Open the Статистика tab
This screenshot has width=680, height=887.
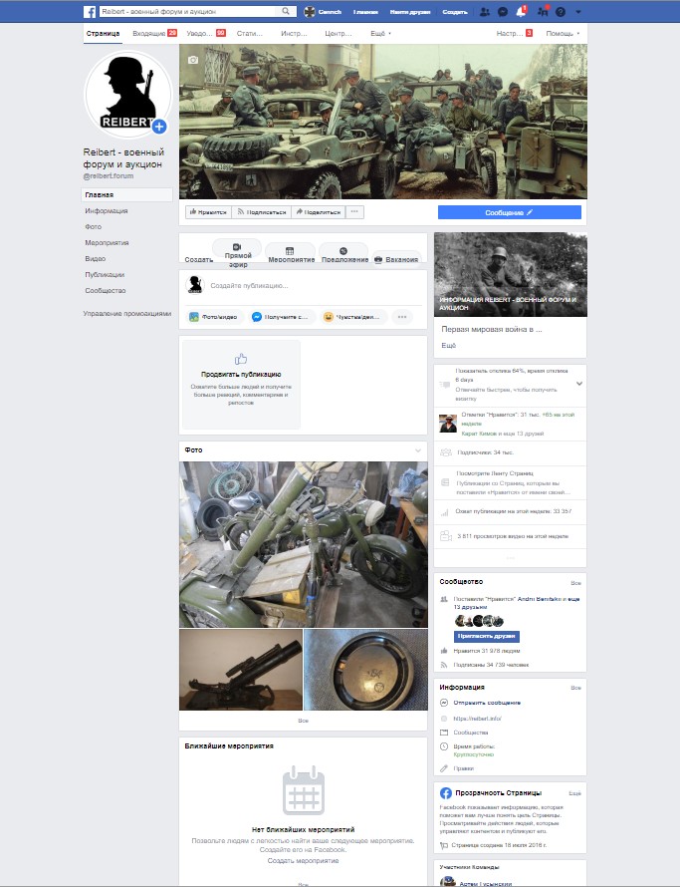(x=249, y=33)
